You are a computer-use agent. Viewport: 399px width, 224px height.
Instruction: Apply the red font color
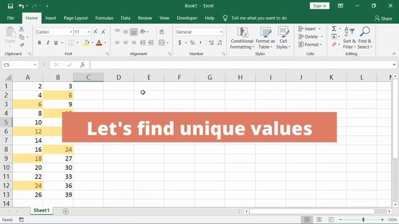click(99, 43)
